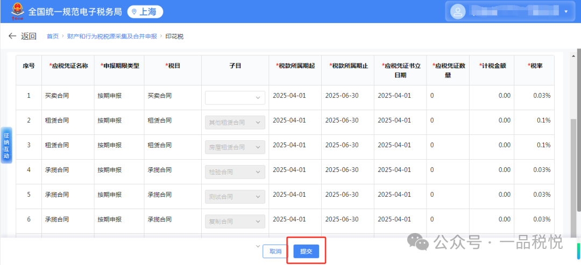Open the 其他租赁合同 子目 dropdown
The width and height of the screenshot is (581, 265).
tap(235, 122)
